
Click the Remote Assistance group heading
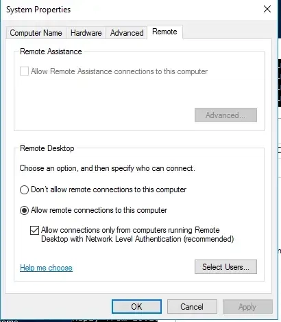coord(51,51)
